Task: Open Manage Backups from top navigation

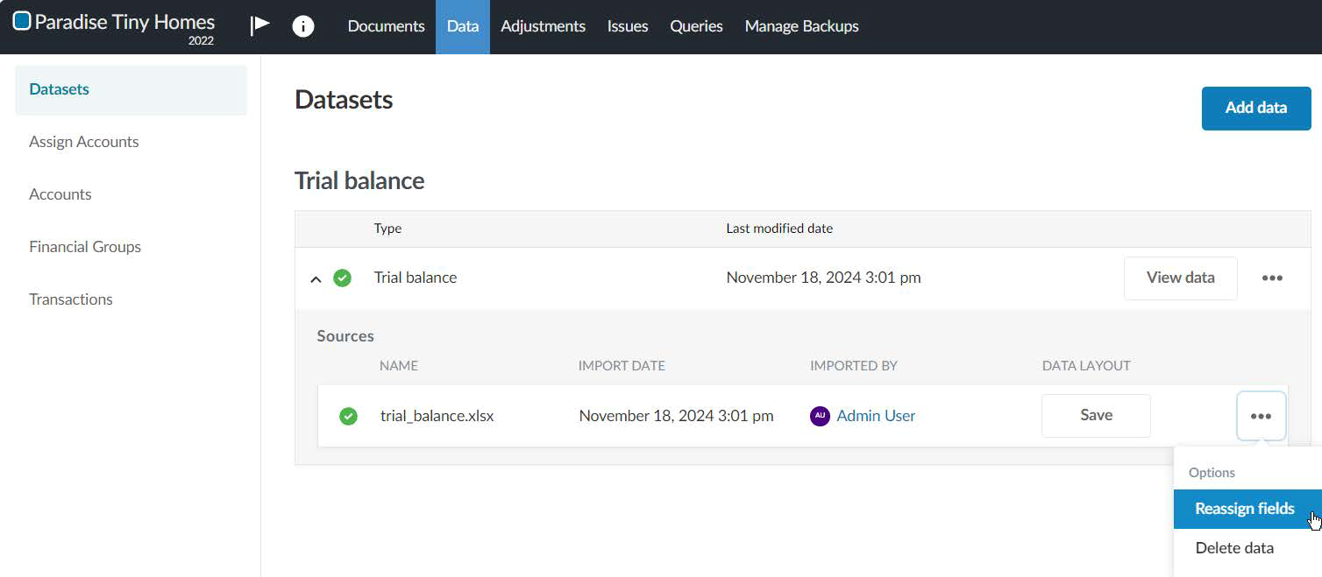Action: (x=801, y=26)
